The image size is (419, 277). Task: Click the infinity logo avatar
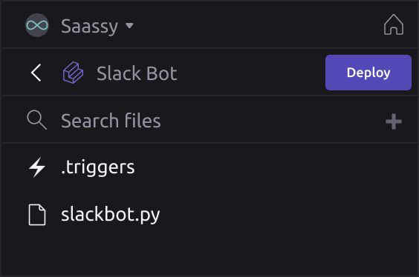click(x=37, y=25)
